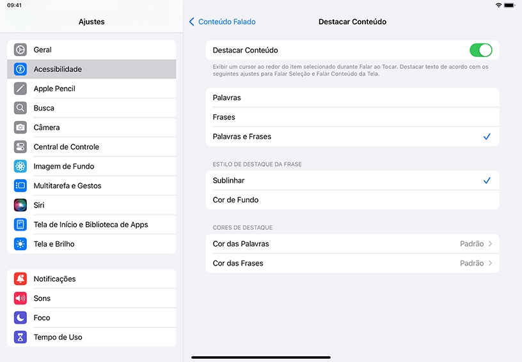The image size is (522, 362).
Task: Open Padrão value for Cor das Palavras
Action: [x=471, y=244]
